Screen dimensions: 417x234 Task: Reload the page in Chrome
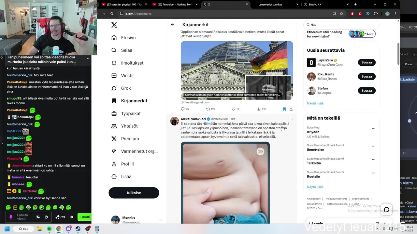(x=112, y=14)
